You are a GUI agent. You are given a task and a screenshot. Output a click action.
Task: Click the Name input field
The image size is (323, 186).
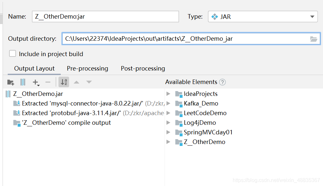point(105,17)
